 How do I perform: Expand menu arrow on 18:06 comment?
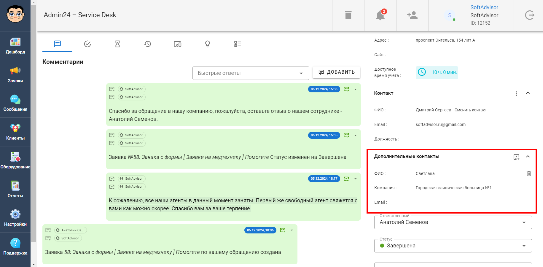point(292,230)
